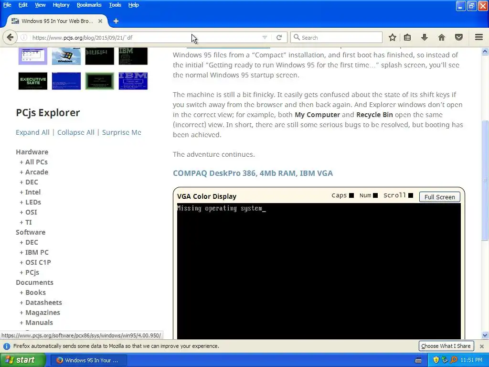Open the Tools menu
This screenshot has width=489, height=367.
(115, 5)
